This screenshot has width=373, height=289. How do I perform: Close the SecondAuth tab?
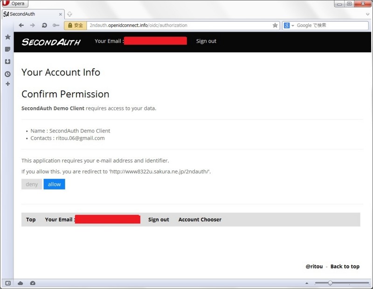pos(61,14)
